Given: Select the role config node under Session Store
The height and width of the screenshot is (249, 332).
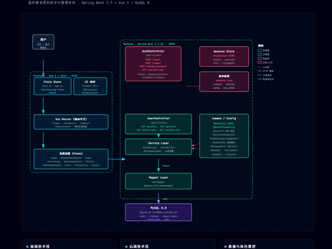Looking at the screenshot, I should coord(224,82).
